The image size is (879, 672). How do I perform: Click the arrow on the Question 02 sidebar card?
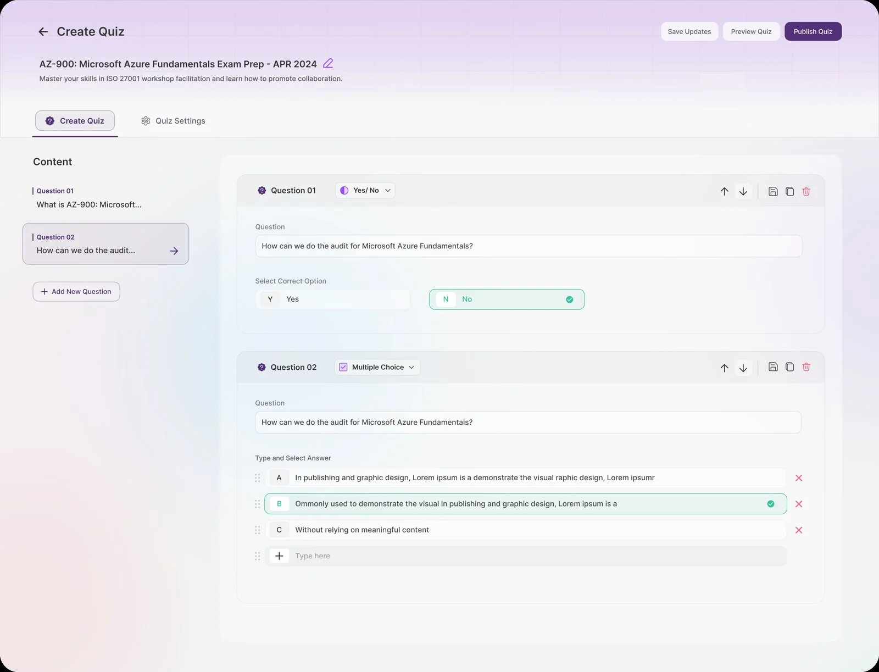click(174, 251)
